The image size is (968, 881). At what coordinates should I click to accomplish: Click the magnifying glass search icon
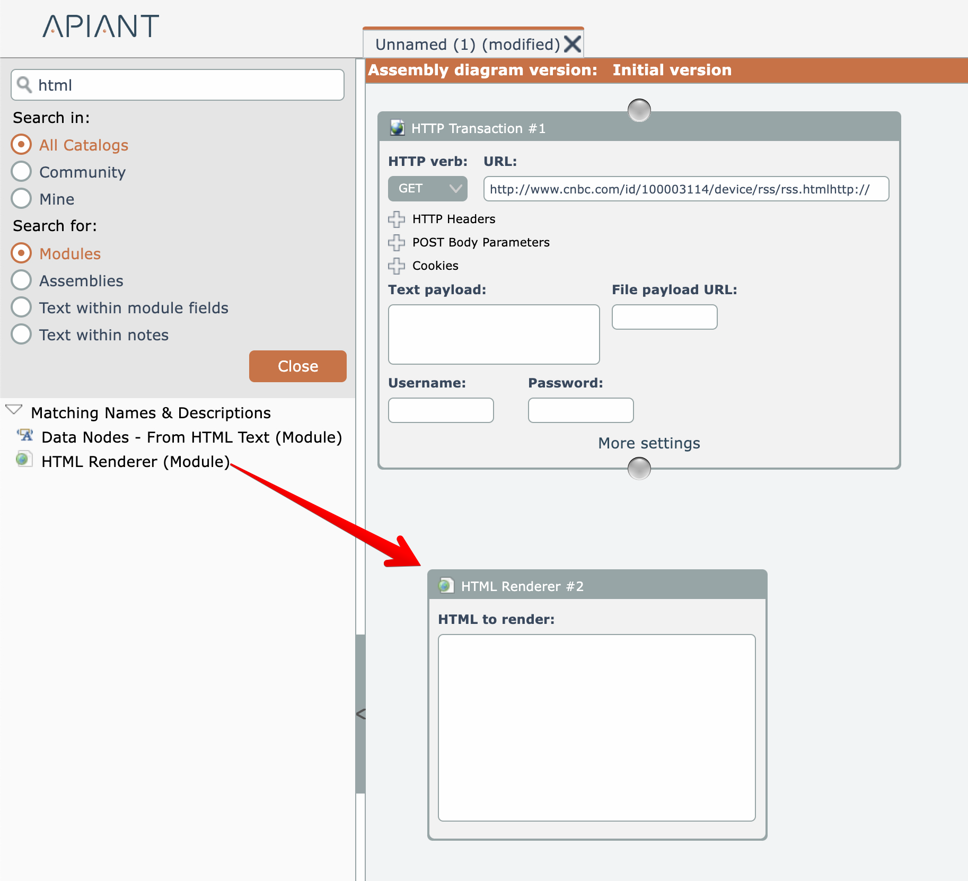pos(24,85)
